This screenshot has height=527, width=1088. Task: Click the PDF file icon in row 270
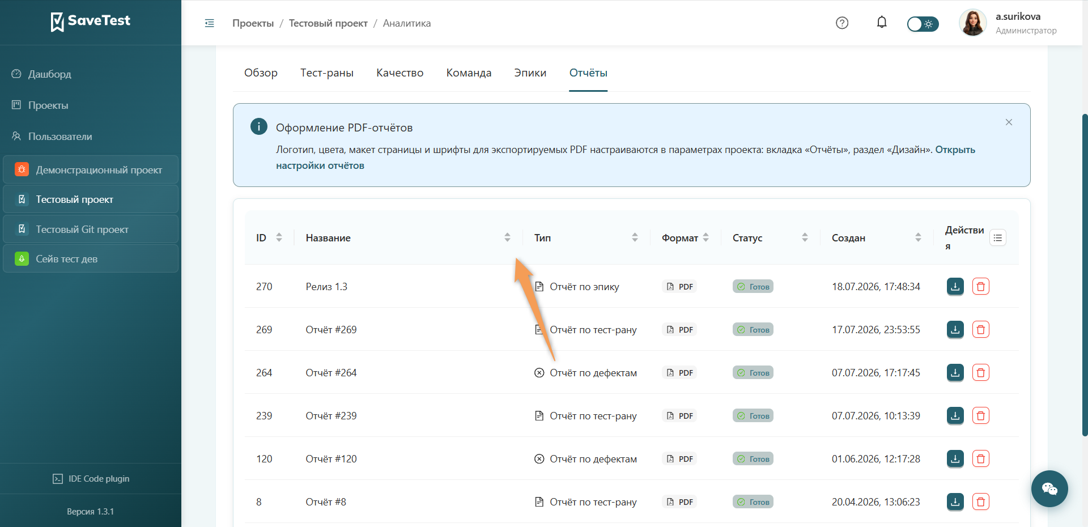pyautogui.click(x=670, y=287)
